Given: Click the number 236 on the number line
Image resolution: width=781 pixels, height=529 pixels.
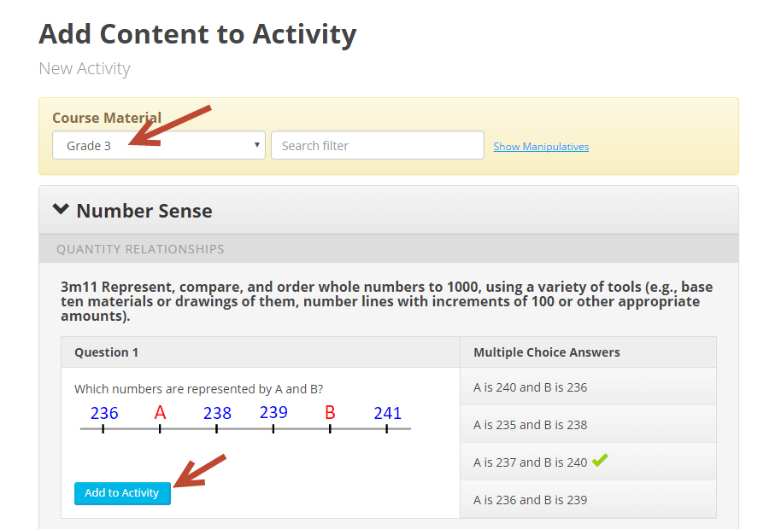Looking at the screenshot, I should [104, 413].
